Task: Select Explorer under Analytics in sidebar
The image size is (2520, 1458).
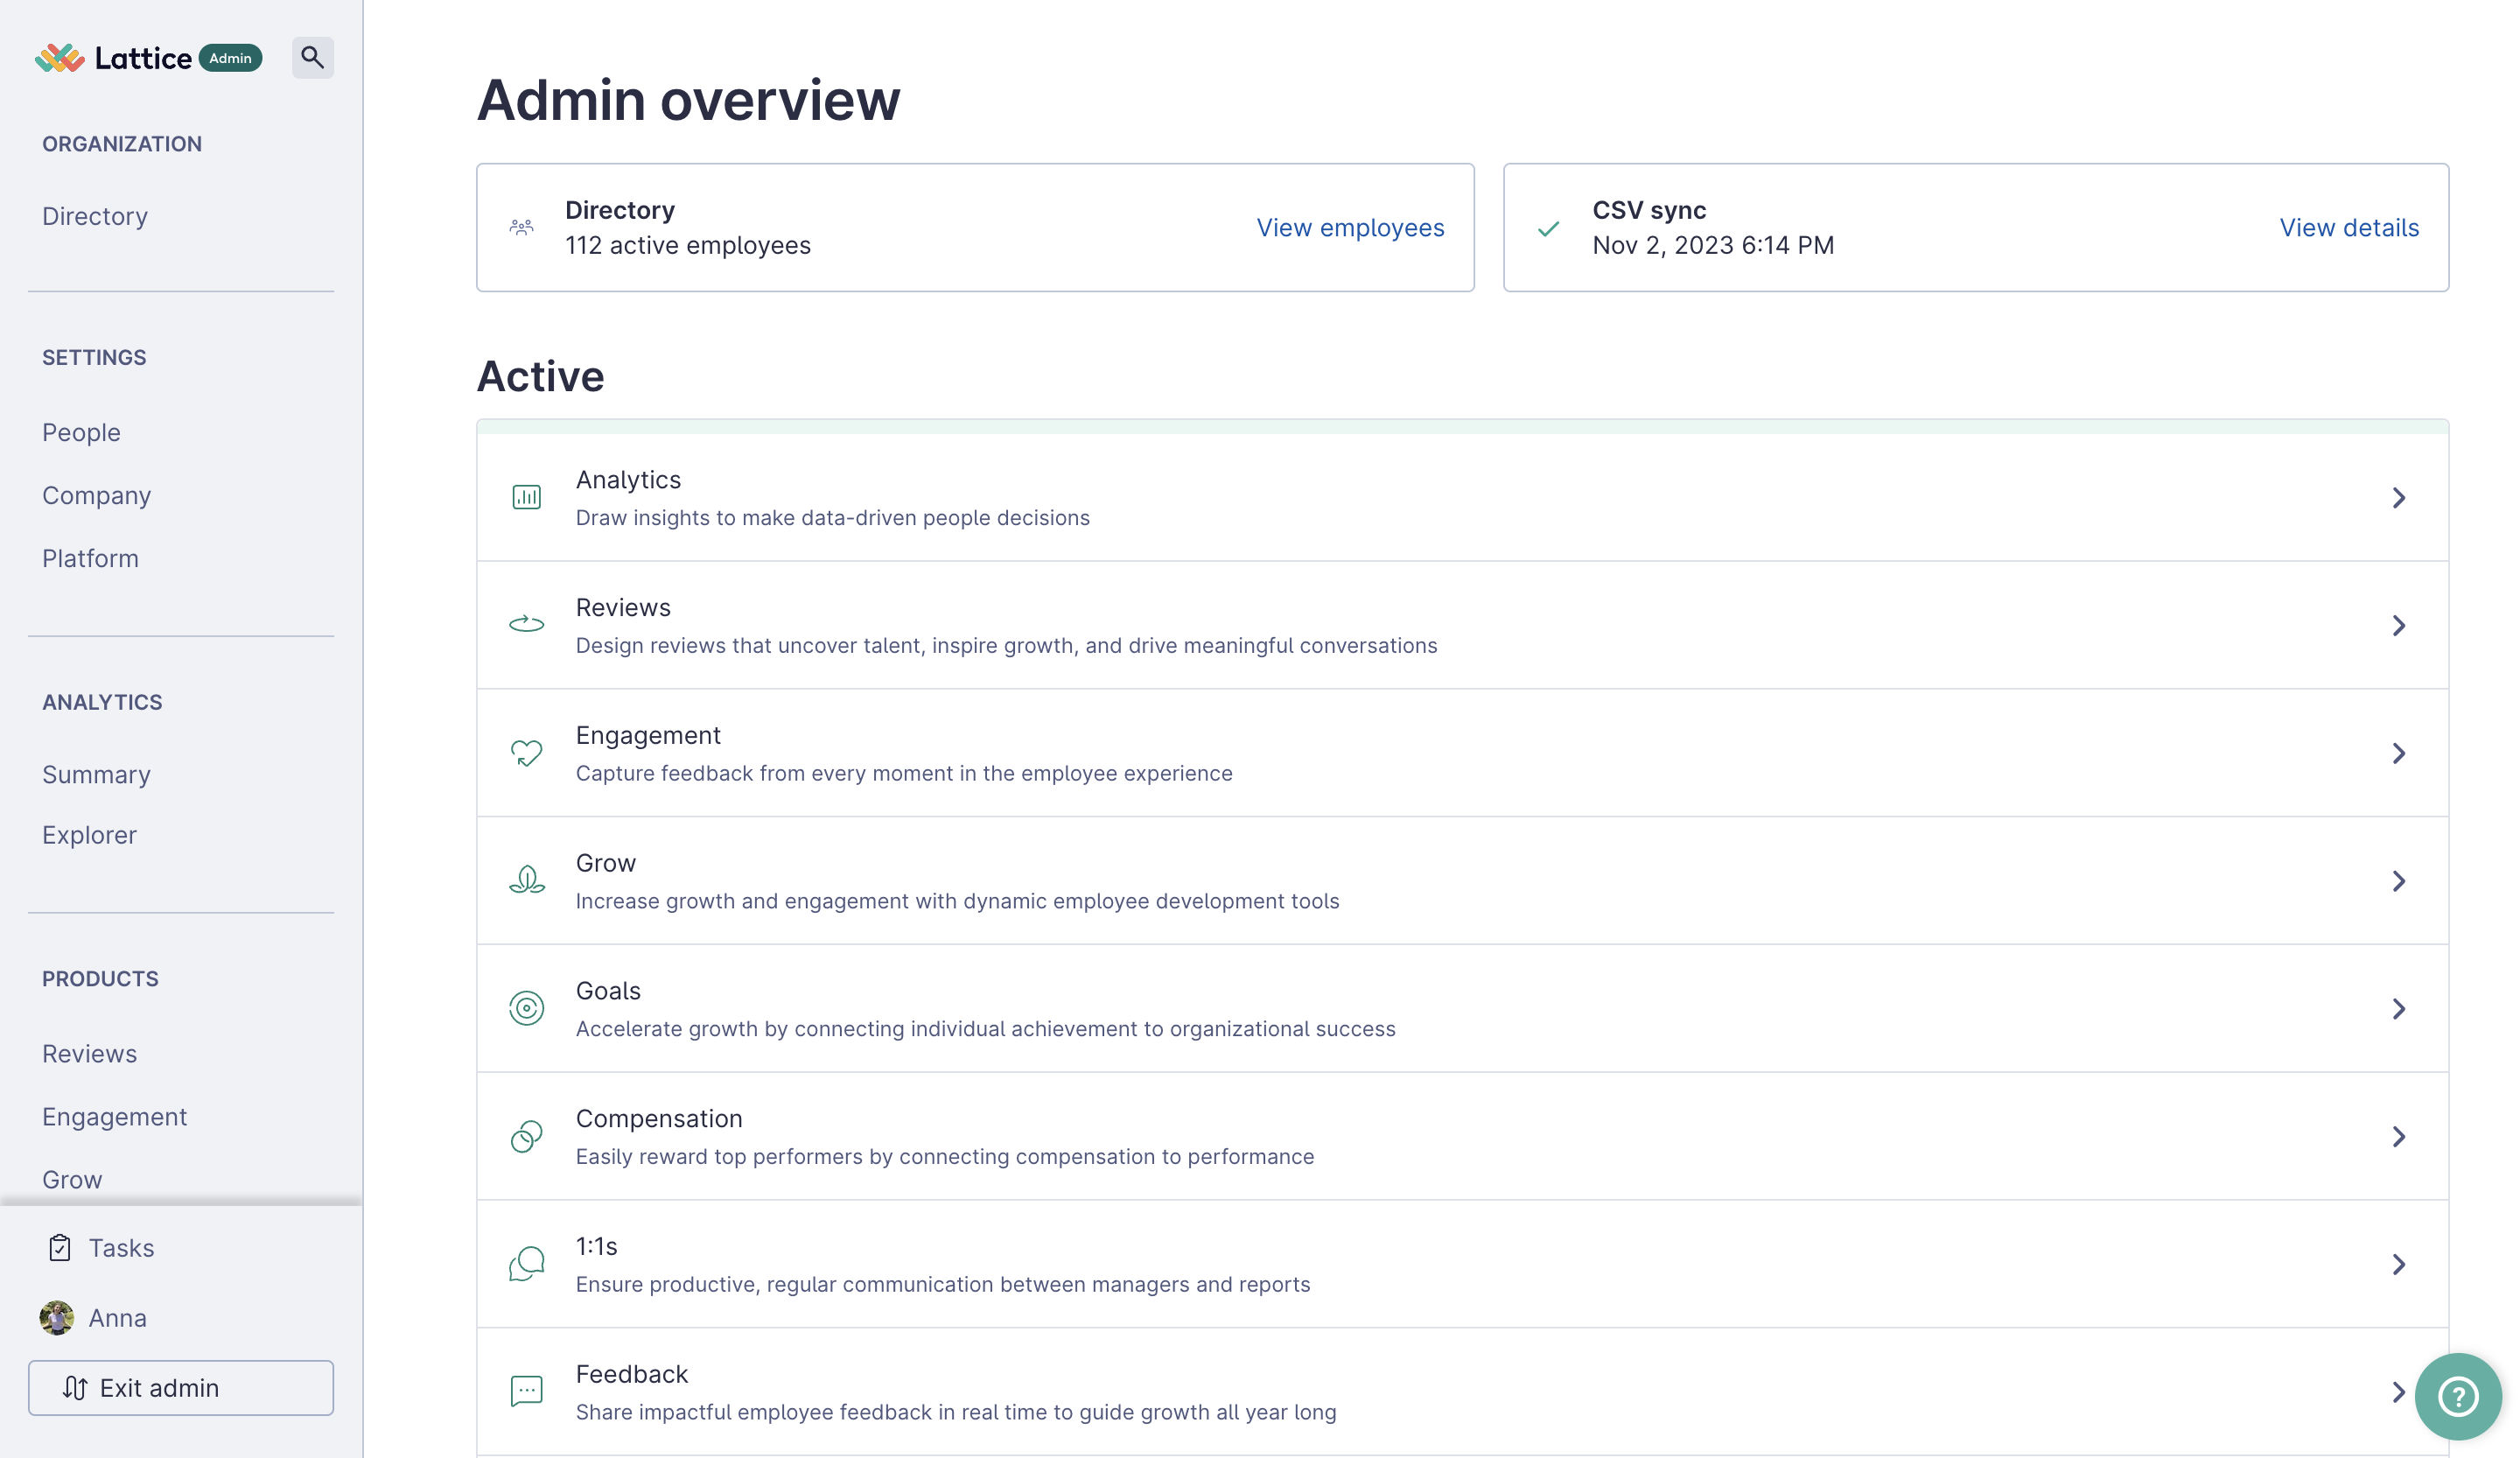Action: click(x=89, y=834)
